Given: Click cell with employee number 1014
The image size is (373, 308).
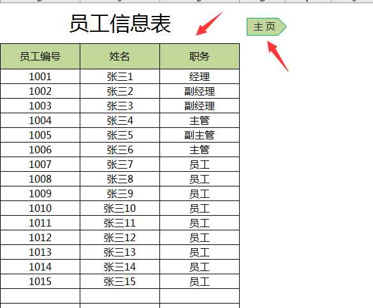Looking at the screenshot, I should coord(40,267).
